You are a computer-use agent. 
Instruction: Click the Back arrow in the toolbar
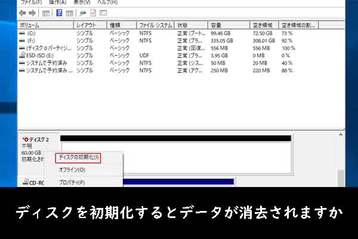(x=22, y=13)
